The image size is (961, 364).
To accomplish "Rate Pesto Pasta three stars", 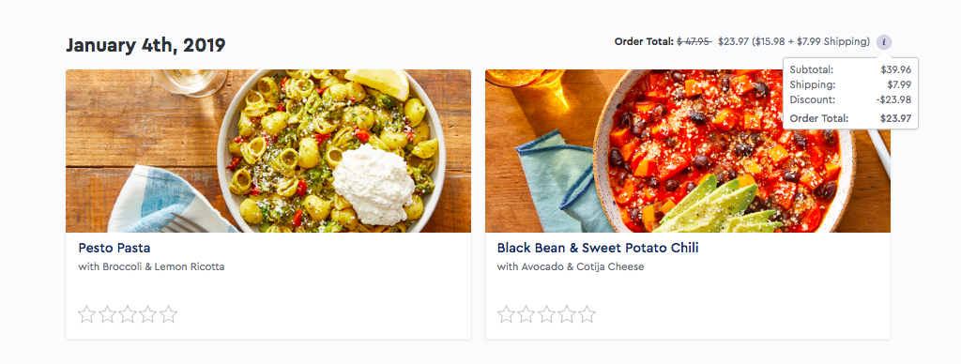I will click(x=128, y=314).
